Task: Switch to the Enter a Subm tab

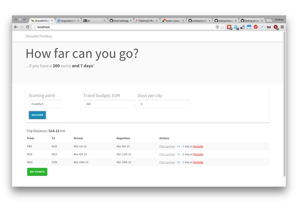Action: 173,21
